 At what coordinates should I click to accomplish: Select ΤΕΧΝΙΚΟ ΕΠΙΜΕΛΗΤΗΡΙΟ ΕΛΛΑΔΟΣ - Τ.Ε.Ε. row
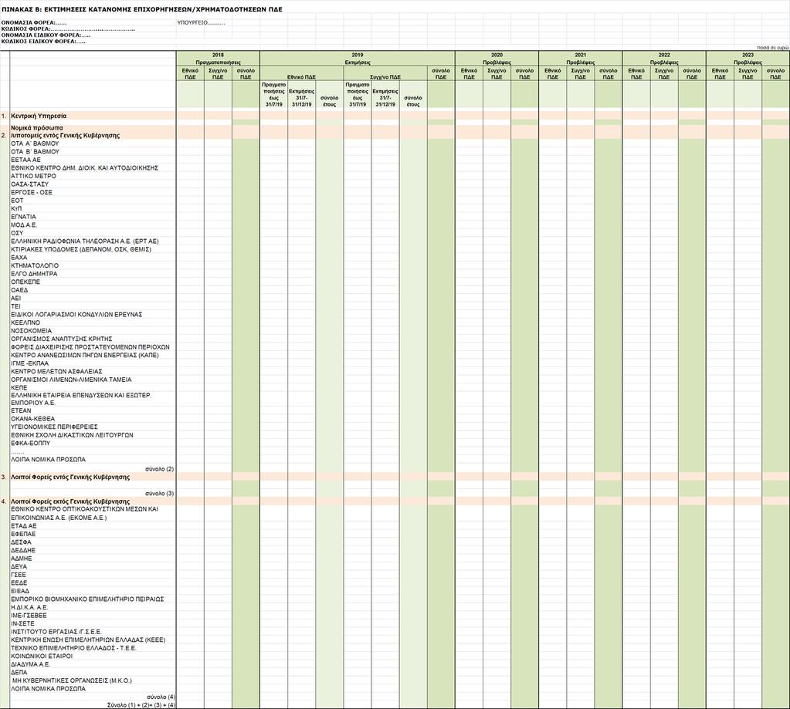pyautogui.click(x=73, y=648)
